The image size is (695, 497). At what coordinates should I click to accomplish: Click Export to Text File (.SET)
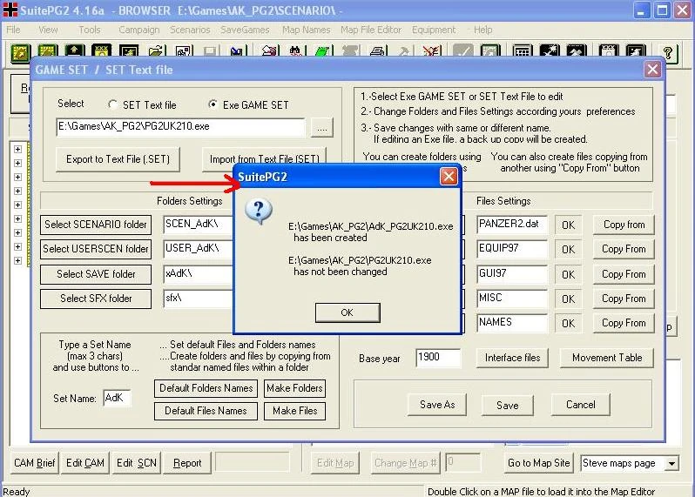pyautogui.click(x=118, y=159)
